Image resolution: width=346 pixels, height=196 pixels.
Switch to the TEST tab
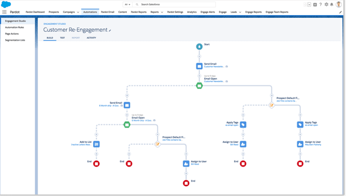click(63, 38)
